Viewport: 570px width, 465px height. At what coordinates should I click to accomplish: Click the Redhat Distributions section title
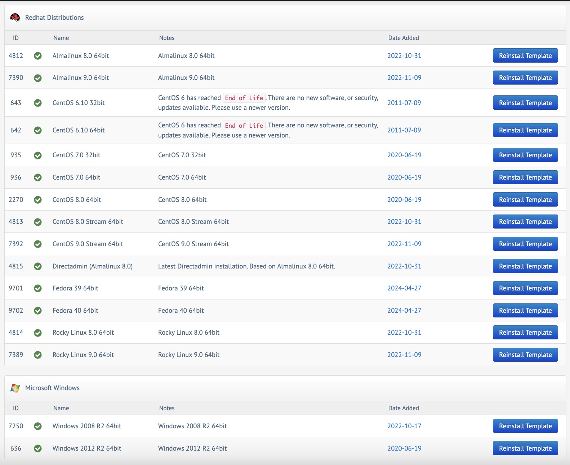[x=54, y=18]
